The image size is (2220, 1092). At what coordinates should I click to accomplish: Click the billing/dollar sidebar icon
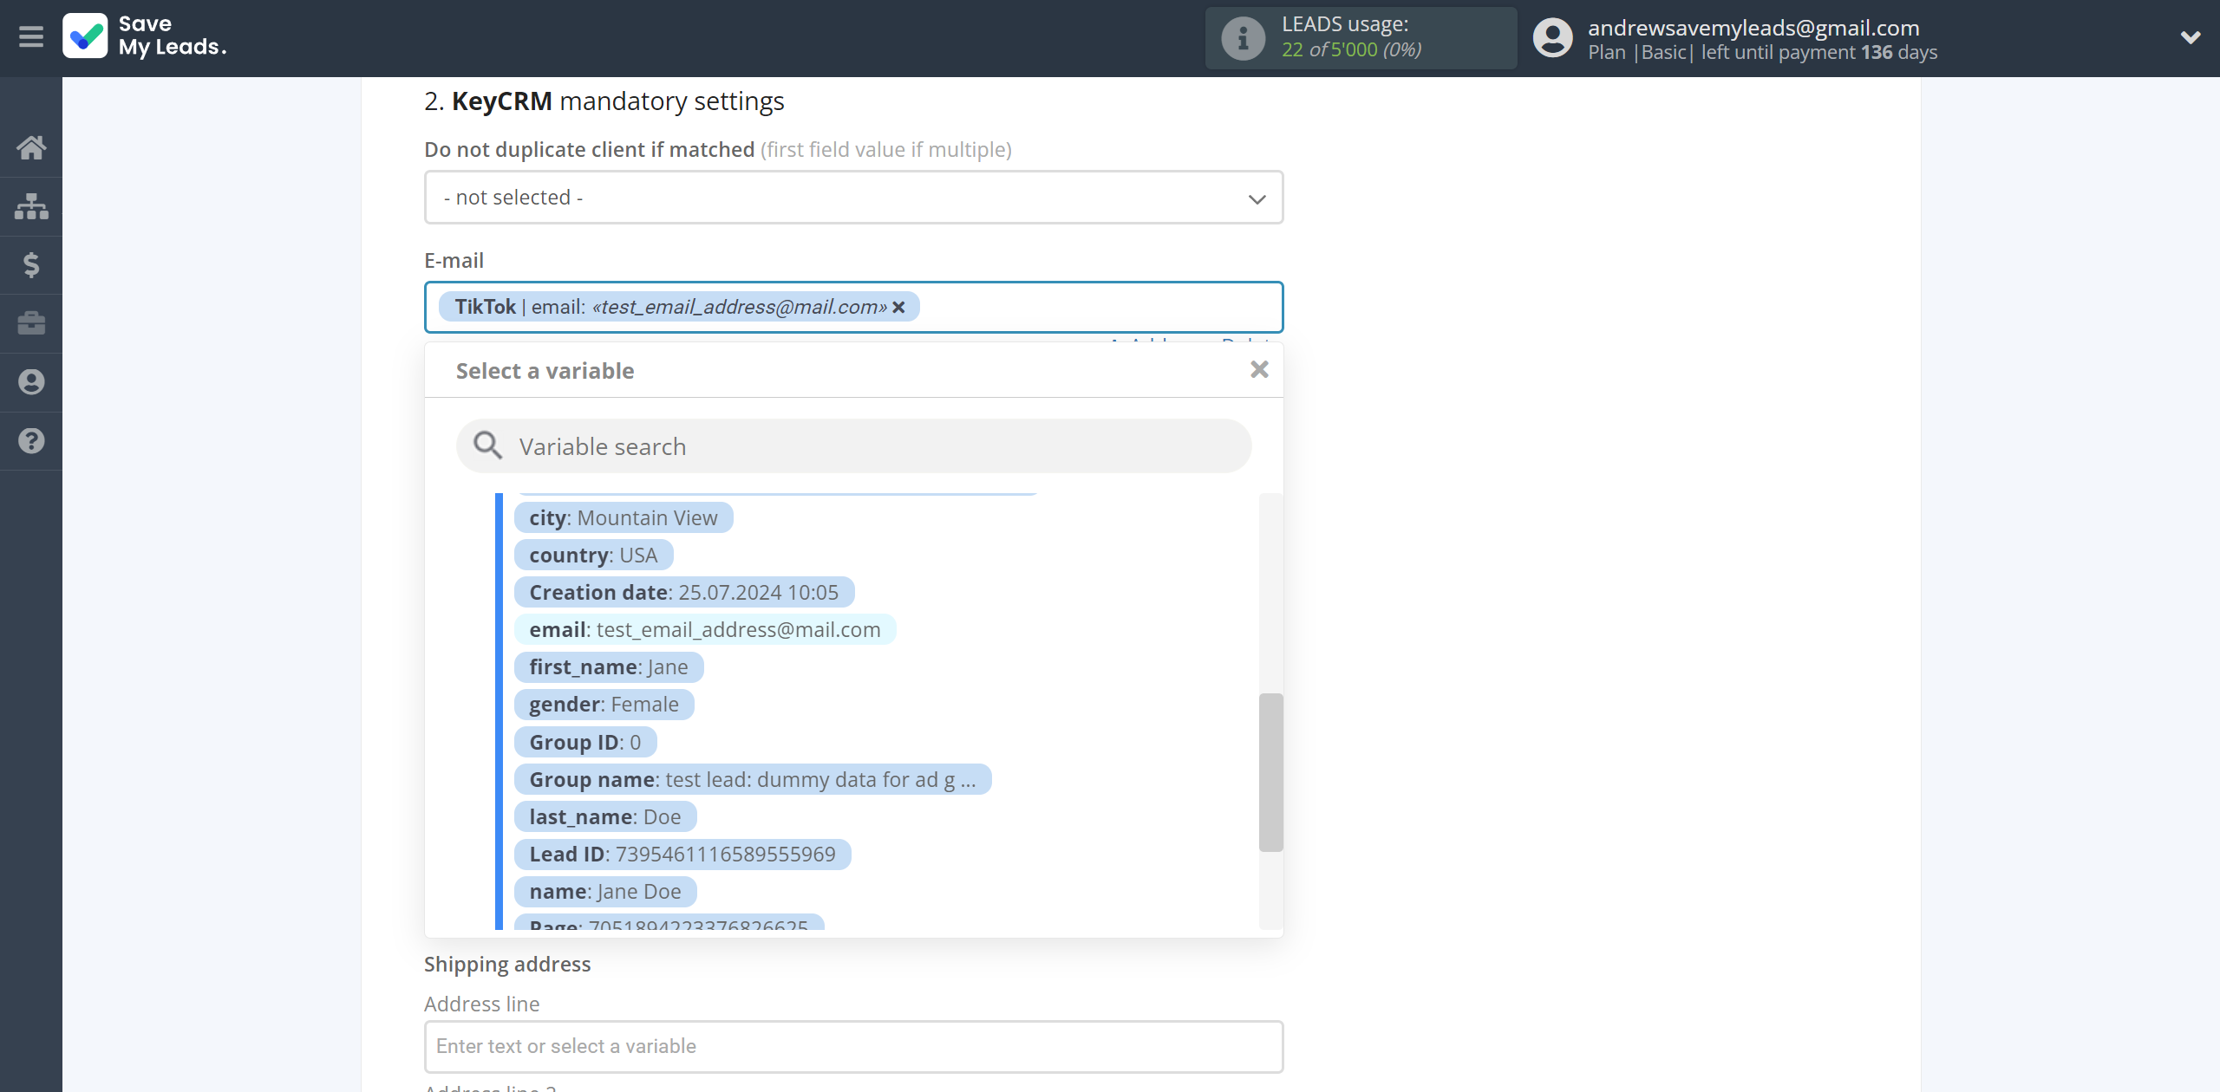[x=31, y=264]
